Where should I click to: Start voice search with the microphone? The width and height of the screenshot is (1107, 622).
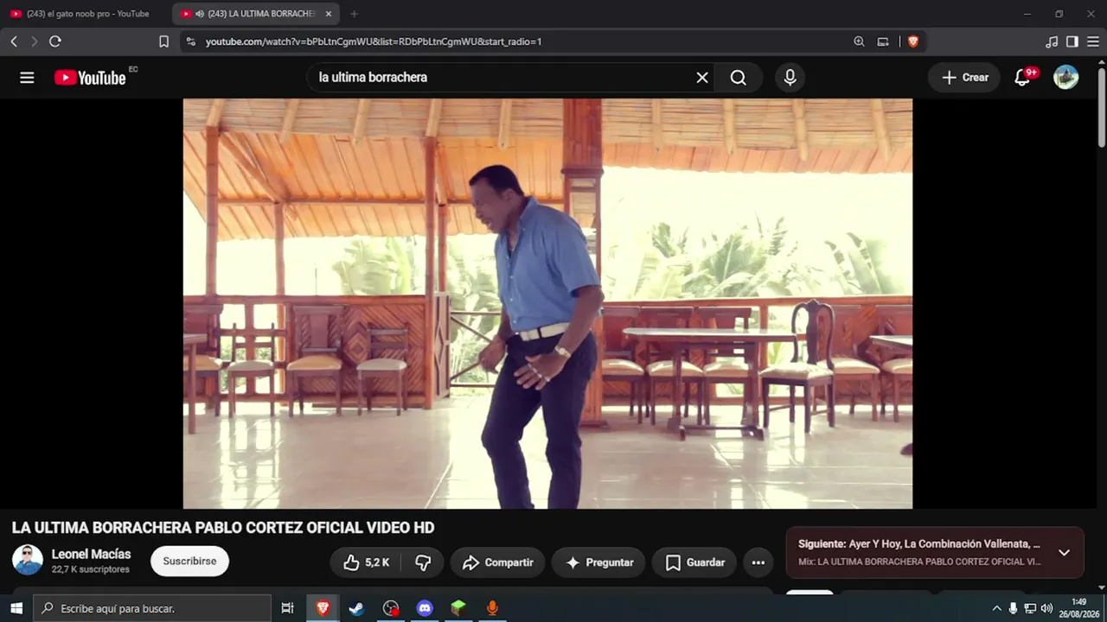pos(790,78)
